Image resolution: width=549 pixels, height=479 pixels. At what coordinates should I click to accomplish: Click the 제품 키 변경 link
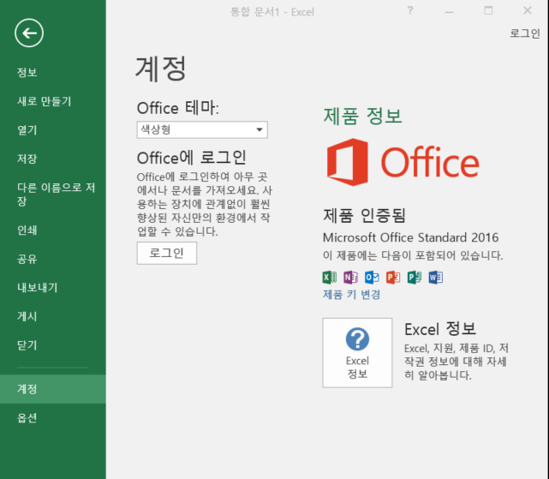pos(351,294)
